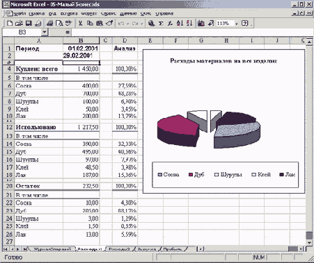Select column D header

tap(125, 40)
